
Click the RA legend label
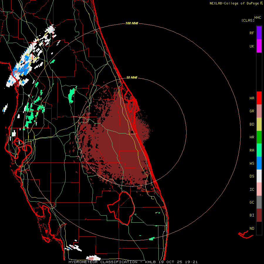point(252,150)
